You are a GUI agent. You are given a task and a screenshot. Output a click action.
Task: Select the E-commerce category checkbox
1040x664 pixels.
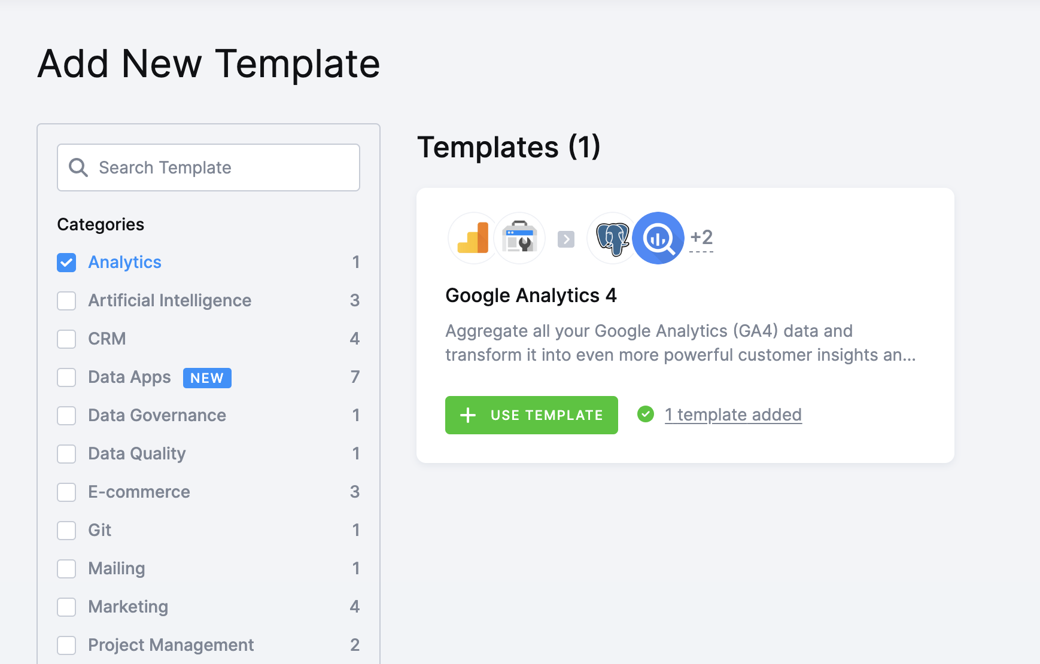pos(66,492)
